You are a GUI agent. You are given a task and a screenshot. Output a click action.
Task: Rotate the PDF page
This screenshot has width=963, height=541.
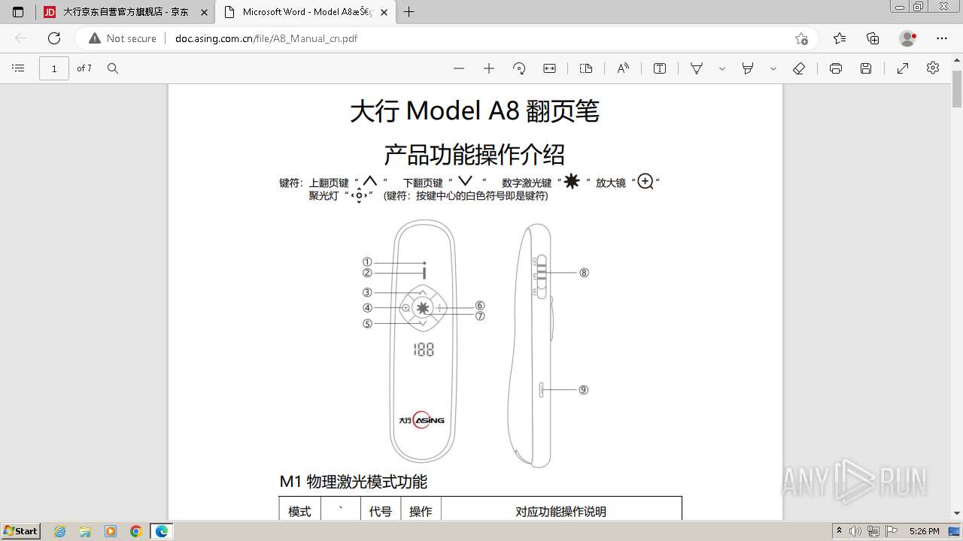pos(519,68)
